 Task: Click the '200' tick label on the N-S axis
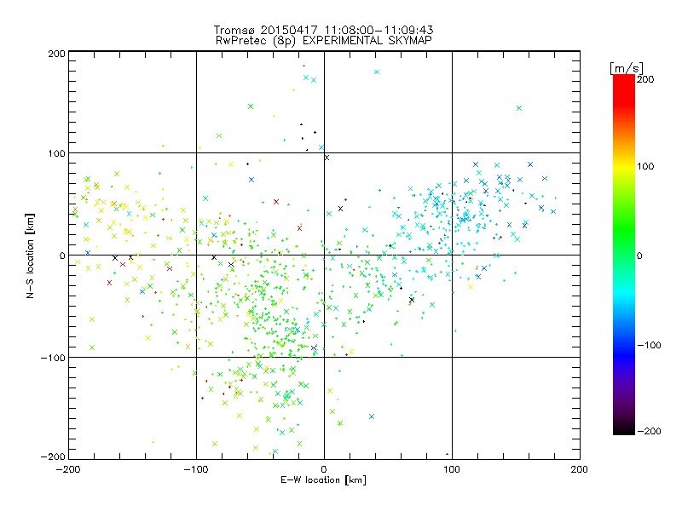coord(56,54)
